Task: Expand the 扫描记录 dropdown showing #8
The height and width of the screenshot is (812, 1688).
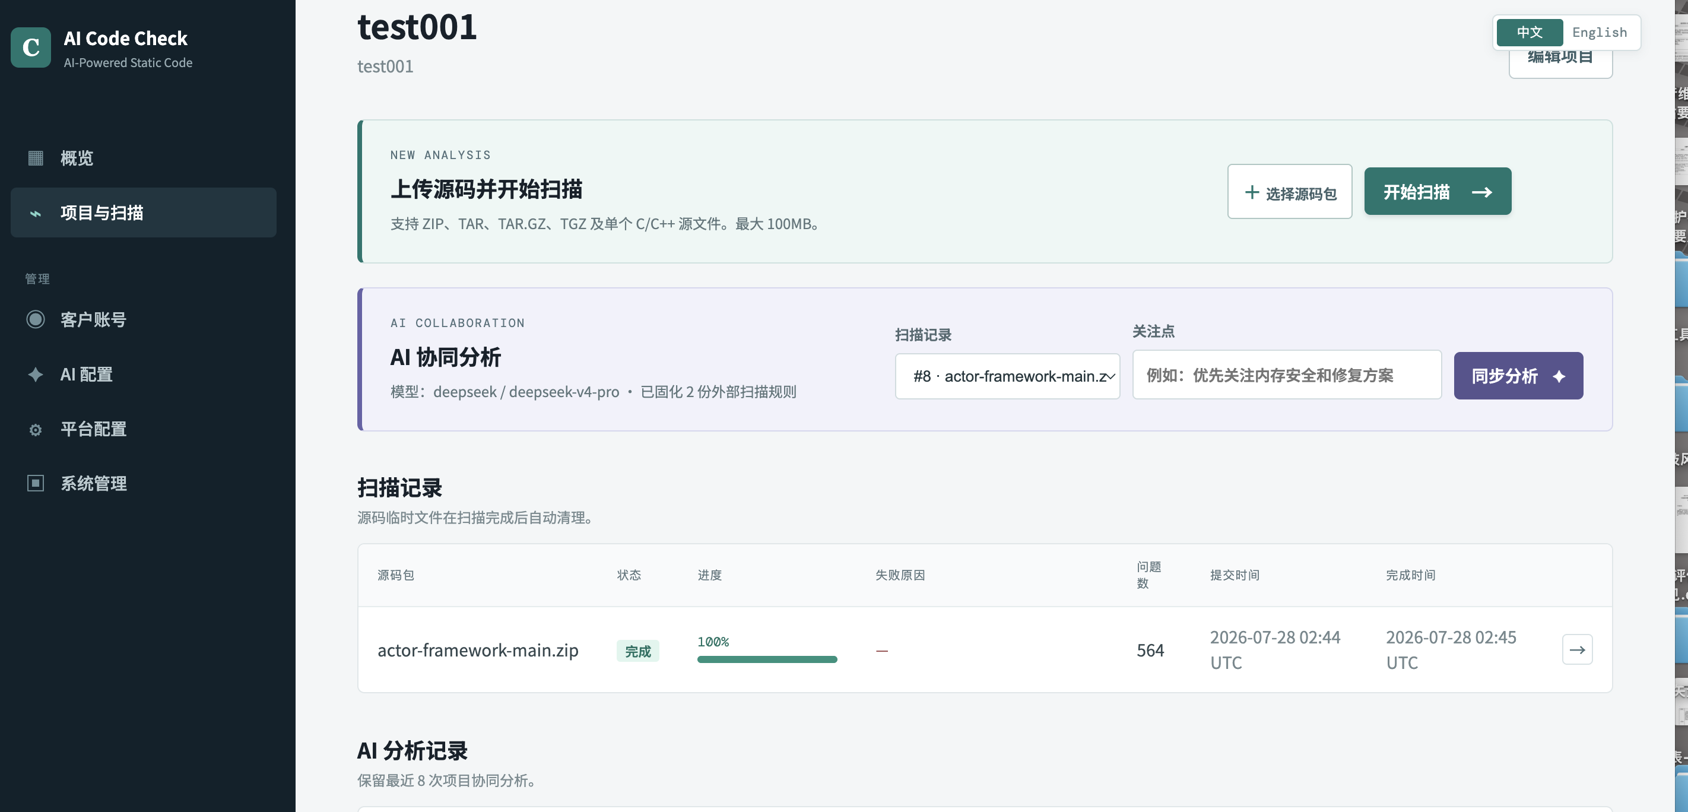Action: pyautogui.click(x=1007, y=376)
